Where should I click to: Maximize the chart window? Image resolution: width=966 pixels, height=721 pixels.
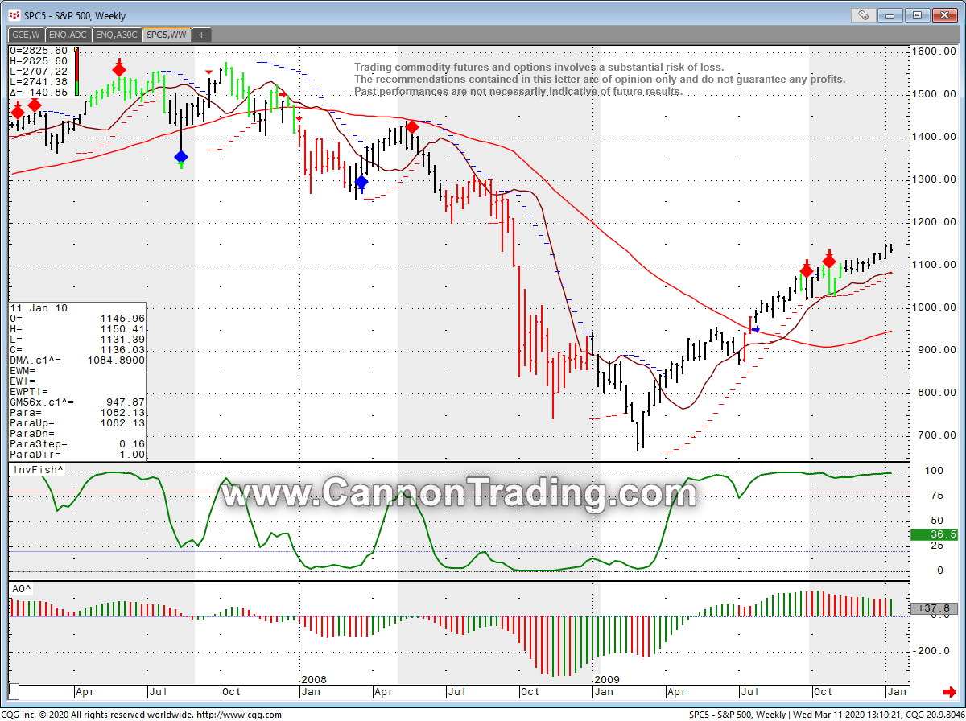click(x=916, y=14)
